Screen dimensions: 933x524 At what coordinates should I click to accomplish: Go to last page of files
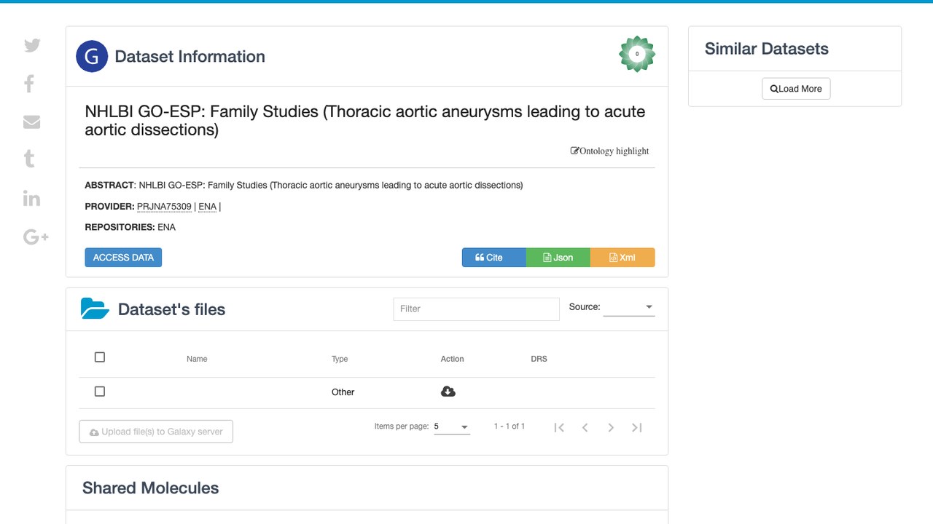(x=636, y=427)
